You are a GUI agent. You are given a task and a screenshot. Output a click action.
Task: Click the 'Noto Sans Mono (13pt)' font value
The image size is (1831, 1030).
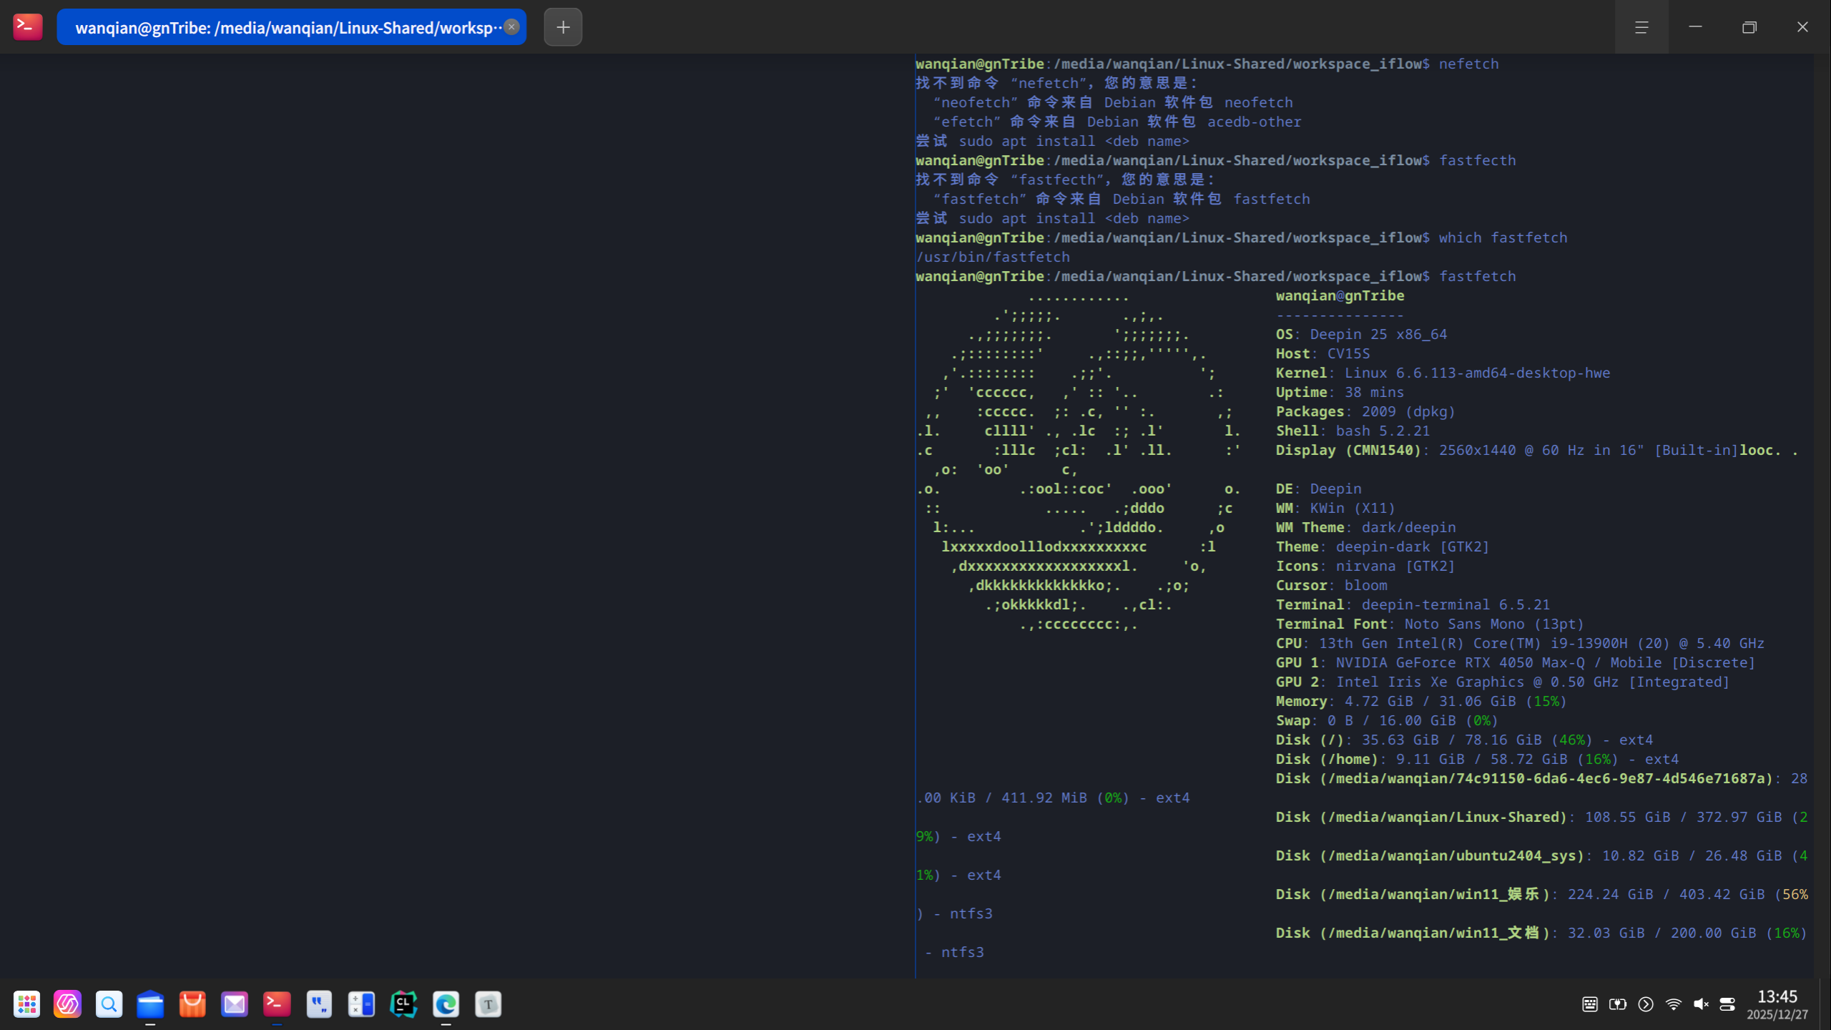[1494, 624]
